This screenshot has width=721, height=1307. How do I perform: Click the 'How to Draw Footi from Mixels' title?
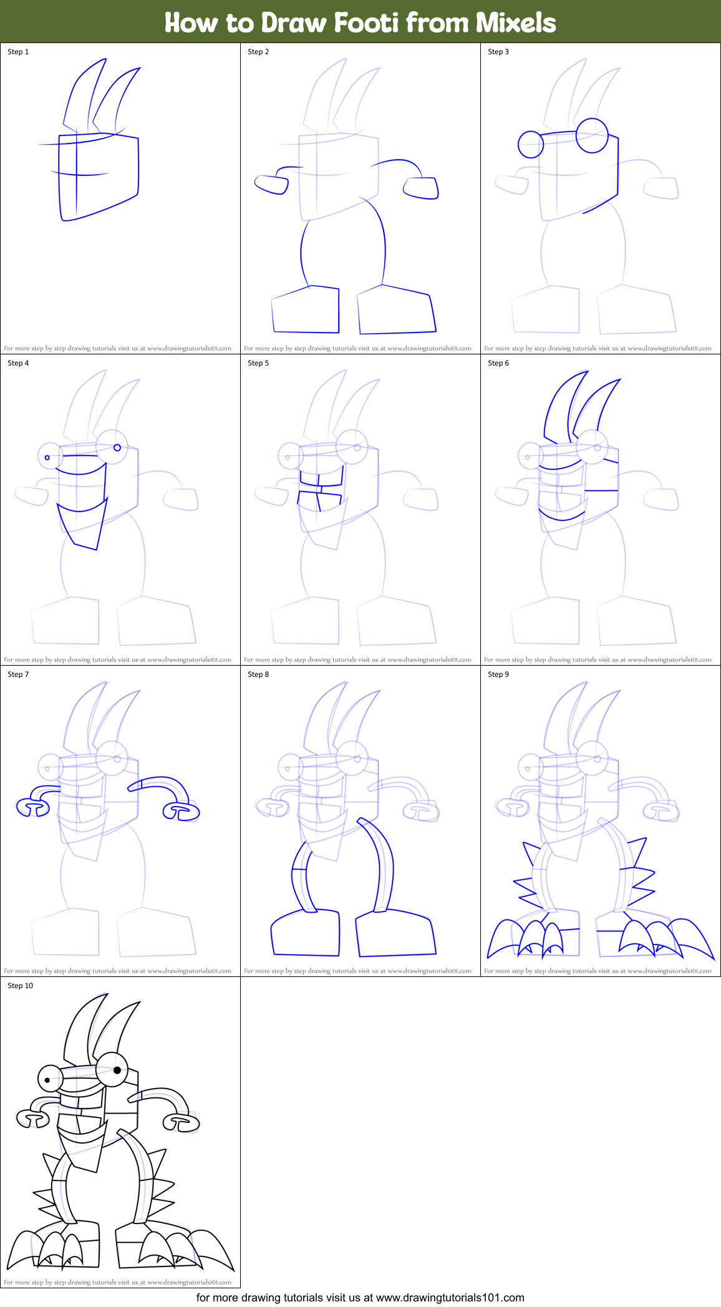tap(360, 22)
